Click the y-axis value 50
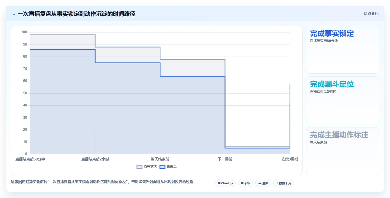This screenshot has height=198, width=390. (x=25, y=93)
